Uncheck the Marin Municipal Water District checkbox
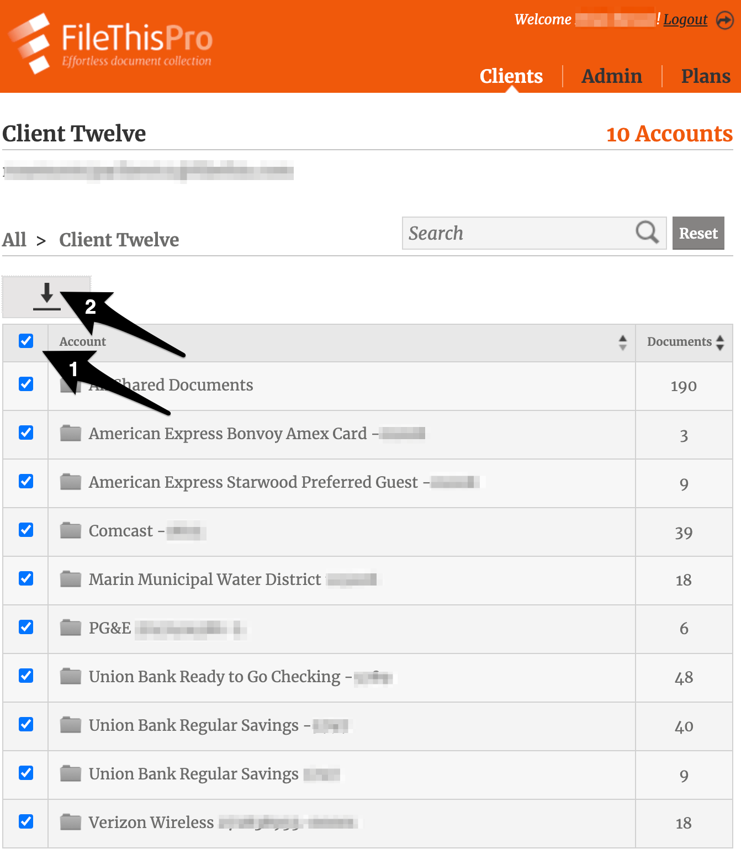 coord(26,578)
